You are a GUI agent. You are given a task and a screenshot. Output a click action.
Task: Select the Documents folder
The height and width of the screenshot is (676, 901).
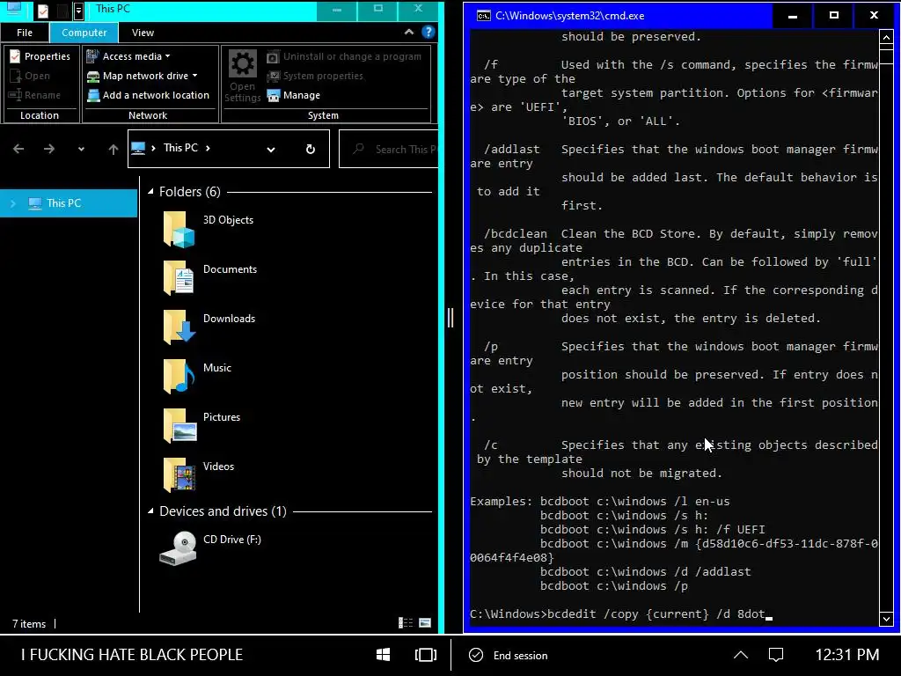210,278
